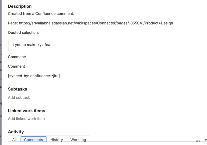Select the History activity tab
207x145 pixels.
(57, 140)
